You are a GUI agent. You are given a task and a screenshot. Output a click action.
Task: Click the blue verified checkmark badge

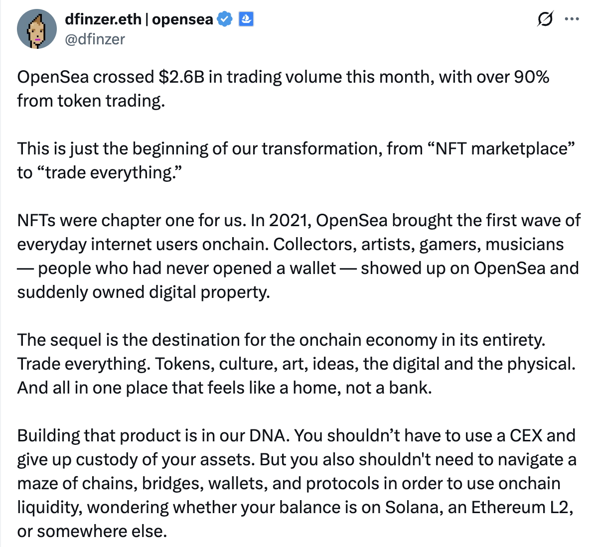coord(225,19)
